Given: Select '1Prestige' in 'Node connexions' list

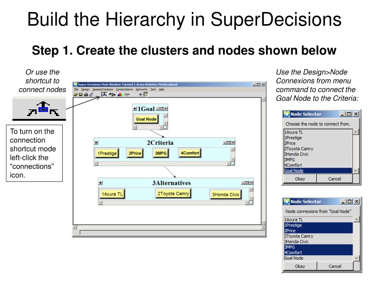Looking at the screenshot, I should 318,225.
